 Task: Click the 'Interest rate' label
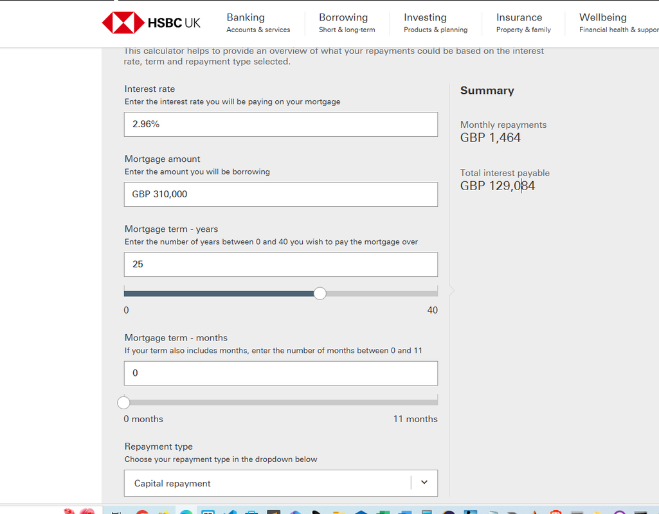(x=150, y=89)
